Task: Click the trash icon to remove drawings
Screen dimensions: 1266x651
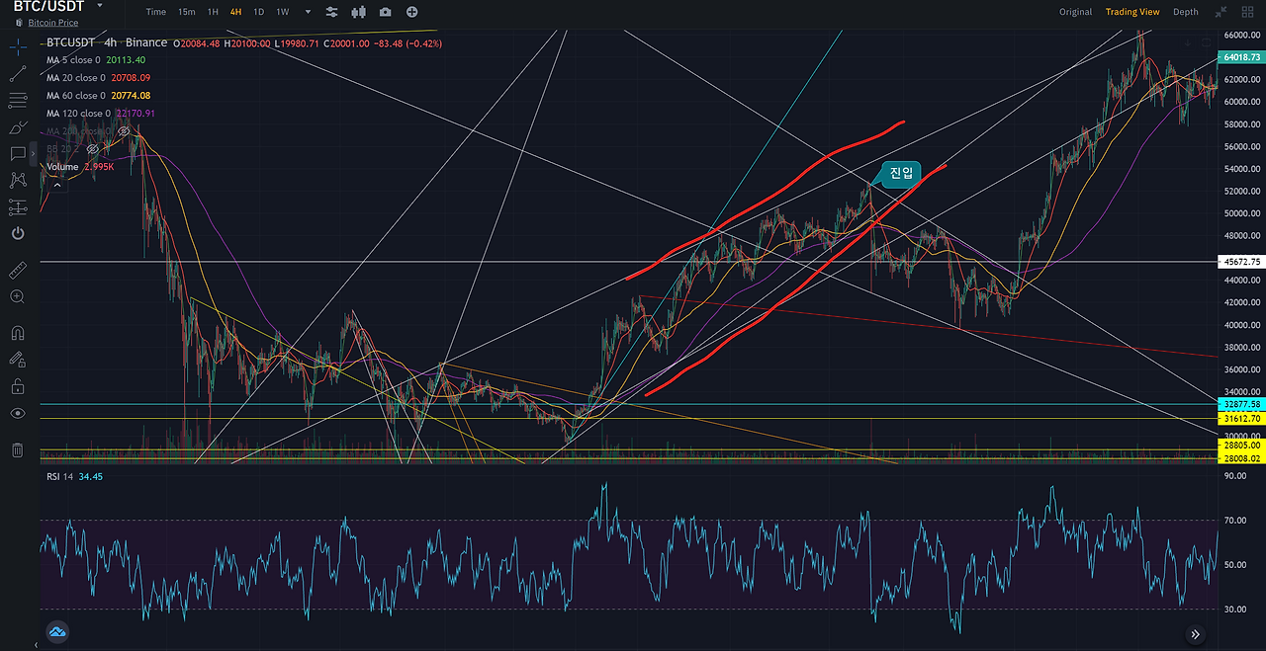Action: pos(17,449)
